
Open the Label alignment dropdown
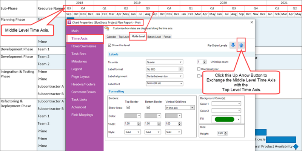(164, 76)
